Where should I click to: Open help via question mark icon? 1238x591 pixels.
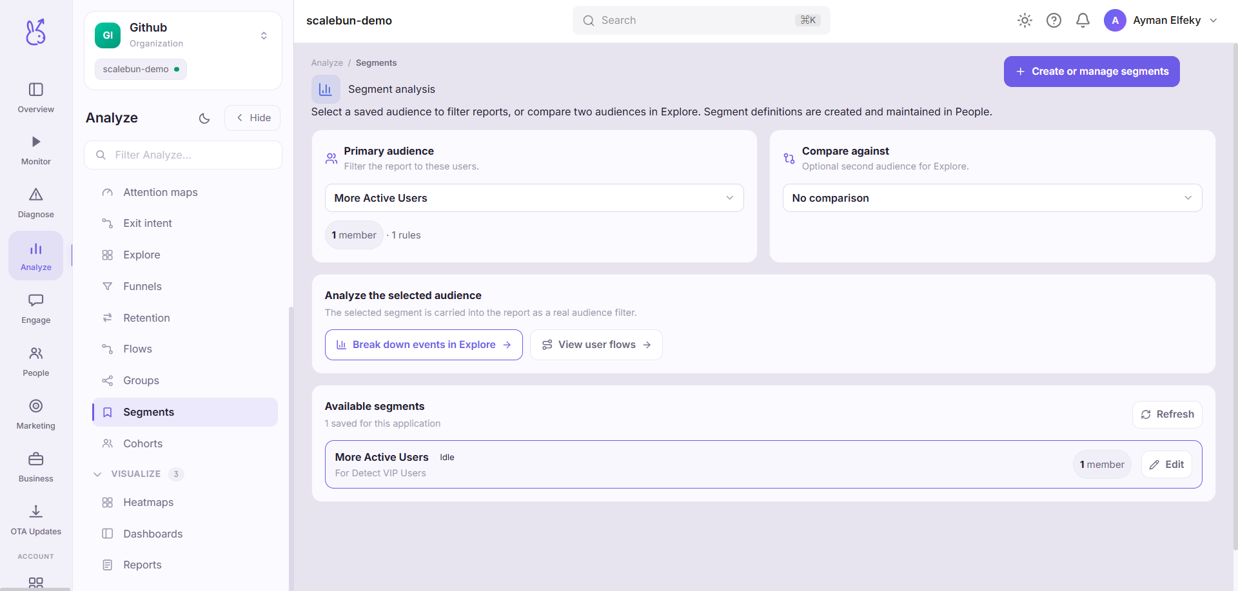click(x=1054, y=21)
